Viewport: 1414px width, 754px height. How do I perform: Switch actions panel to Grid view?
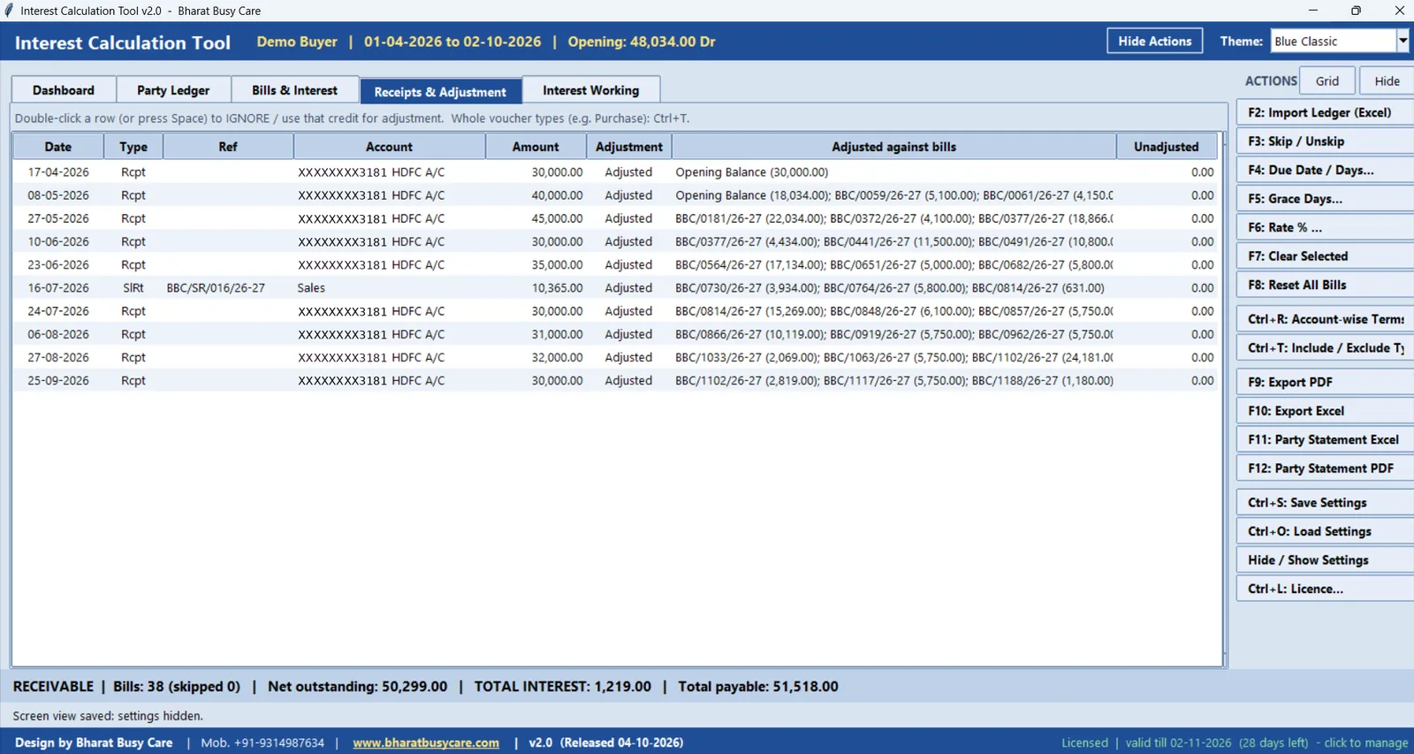[x=1327, y=81]
